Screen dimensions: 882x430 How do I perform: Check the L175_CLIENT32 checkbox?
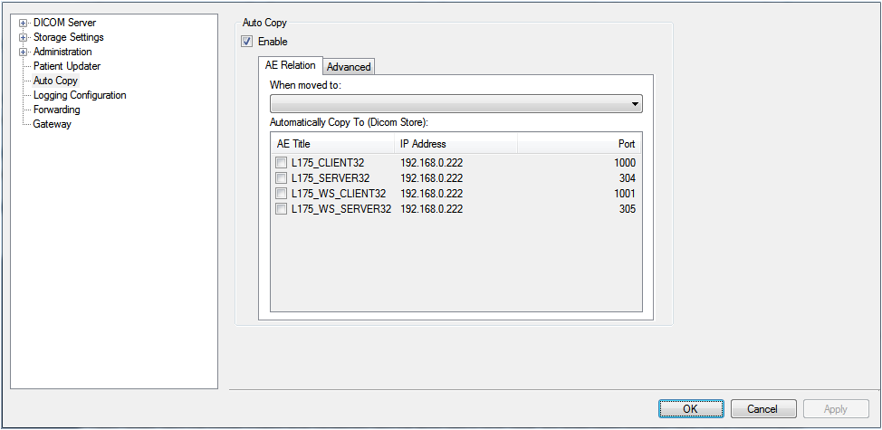[x=281, y=163]
